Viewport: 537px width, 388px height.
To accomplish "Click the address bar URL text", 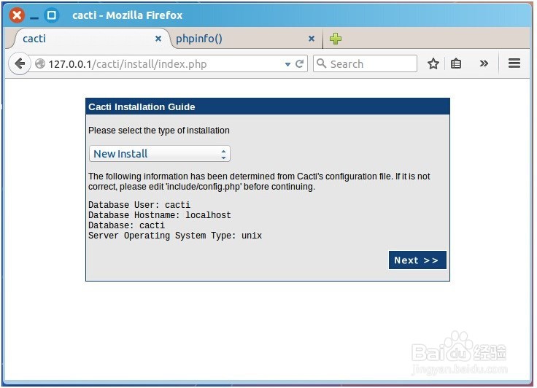I will point(128,64).
